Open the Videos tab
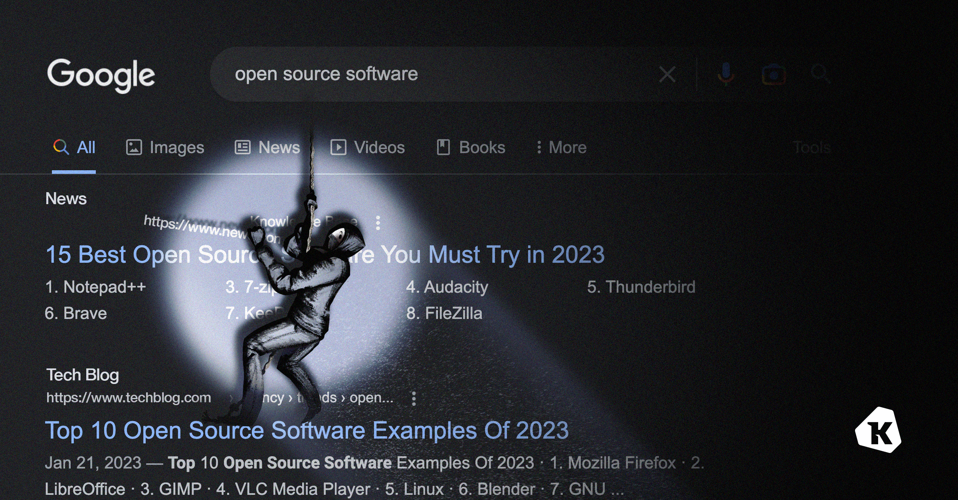 coord(368,148)
